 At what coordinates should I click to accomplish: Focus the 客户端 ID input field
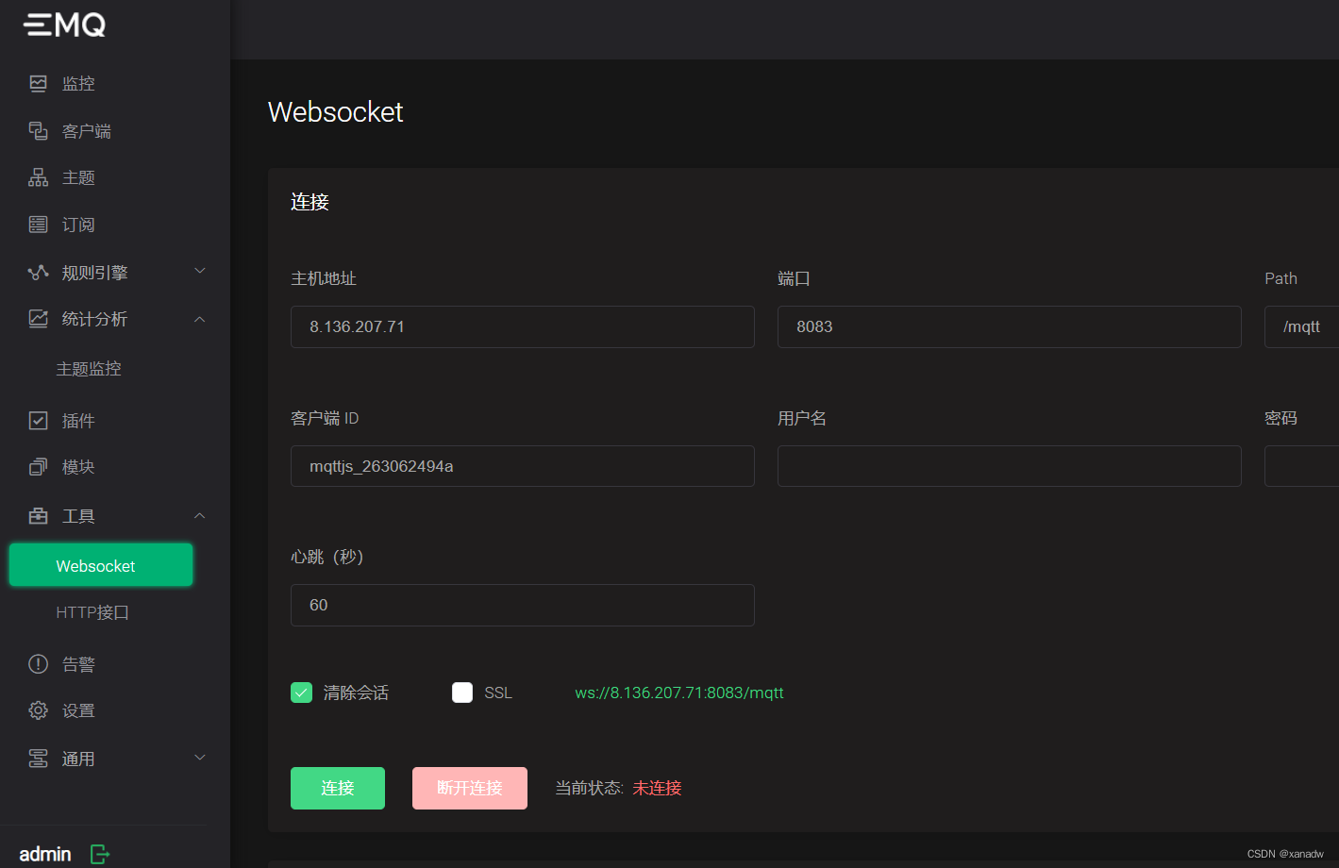[x=523, y=466]
